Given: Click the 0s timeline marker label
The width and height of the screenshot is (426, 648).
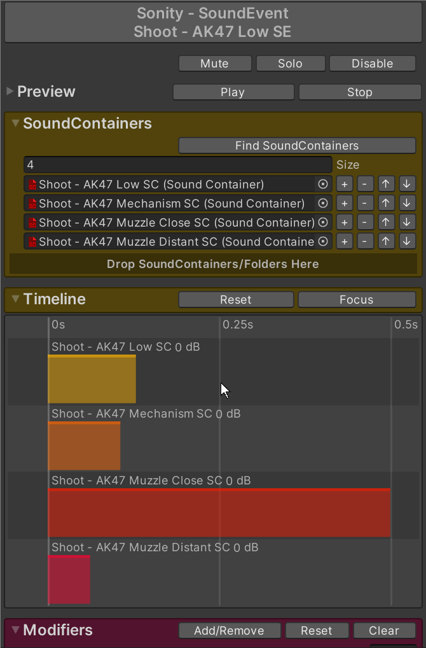Looking at the screenshot, I should (x=58, y=325).
